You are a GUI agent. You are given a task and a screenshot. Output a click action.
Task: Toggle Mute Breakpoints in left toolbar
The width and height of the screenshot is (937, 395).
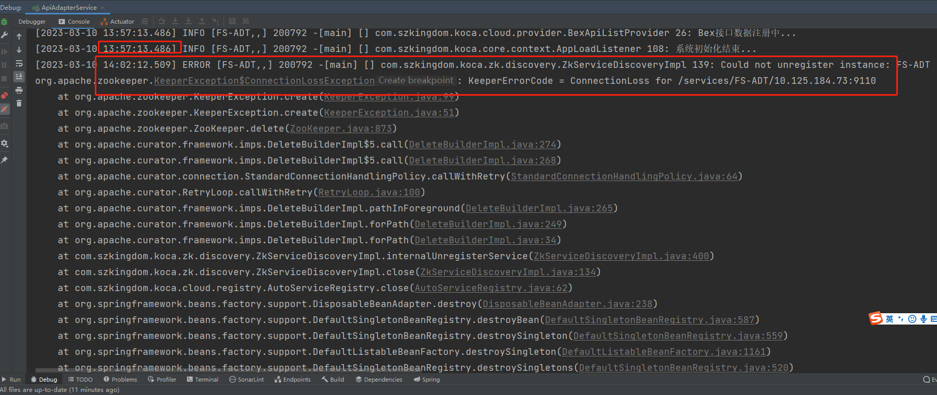coord(4,109)
